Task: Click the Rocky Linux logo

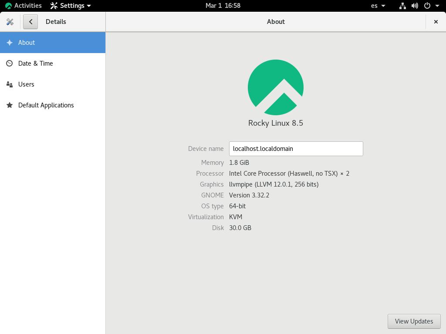Action: click(x=276, y=87)
